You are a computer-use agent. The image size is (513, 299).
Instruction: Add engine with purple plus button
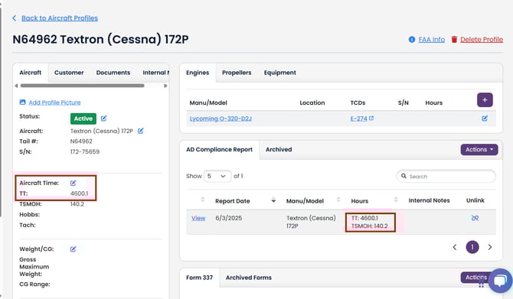(485, 100)
